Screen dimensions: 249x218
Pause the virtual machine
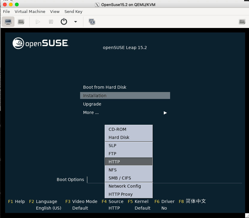[51, 22]
